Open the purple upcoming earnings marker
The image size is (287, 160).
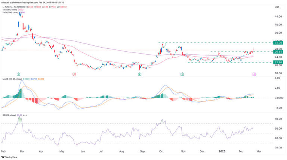(254, 75)
